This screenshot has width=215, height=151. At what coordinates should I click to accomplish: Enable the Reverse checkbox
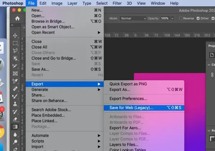181,18
